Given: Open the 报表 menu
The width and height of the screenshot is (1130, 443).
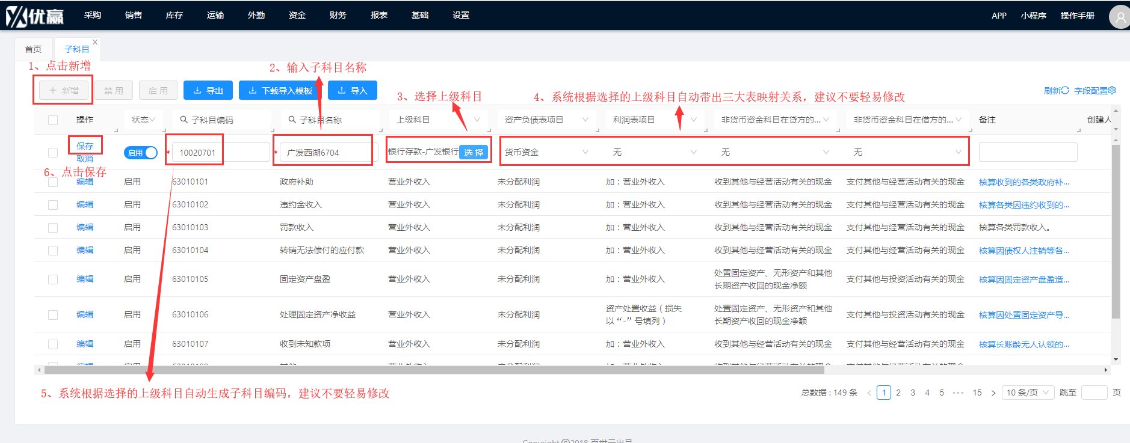Looking at the screenshot, I should [x=379, y=15].
